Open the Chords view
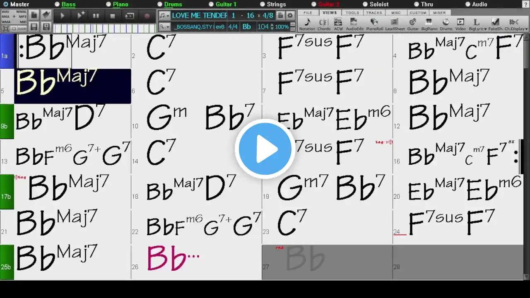This screenshot has height=298, width=530. click(x=324, y=24)
